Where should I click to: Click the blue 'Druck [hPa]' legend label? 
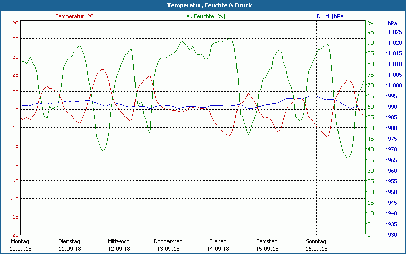pos(331,16)
